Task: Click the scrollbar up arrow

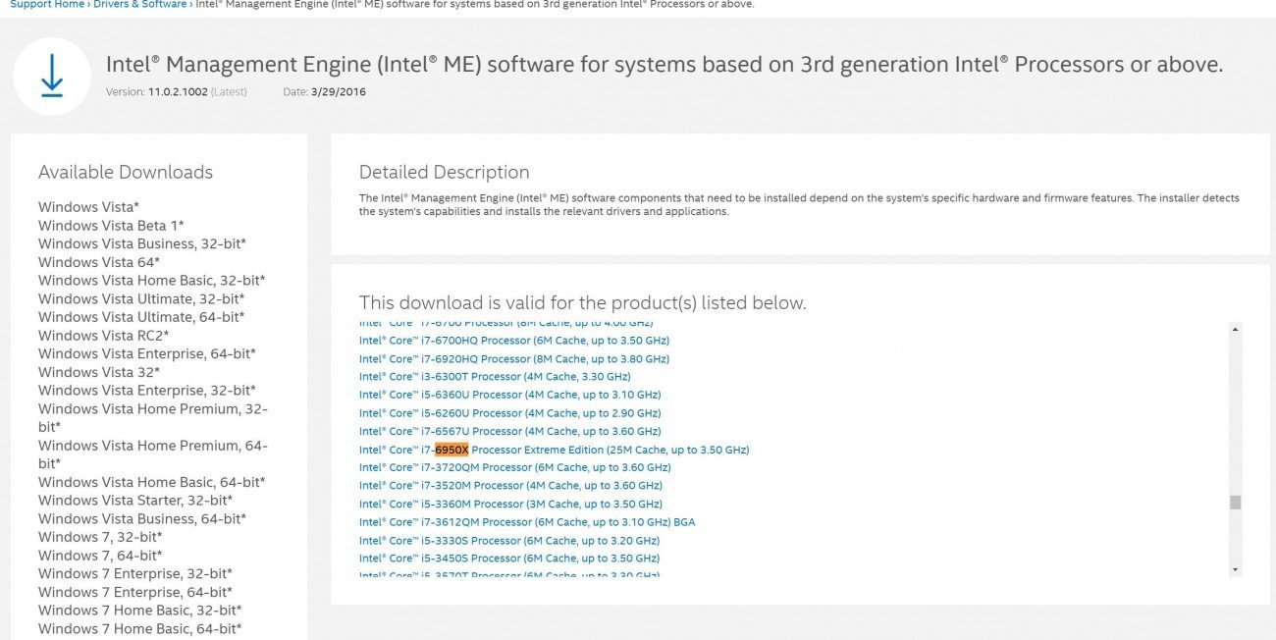Action: coord(1234,327)
